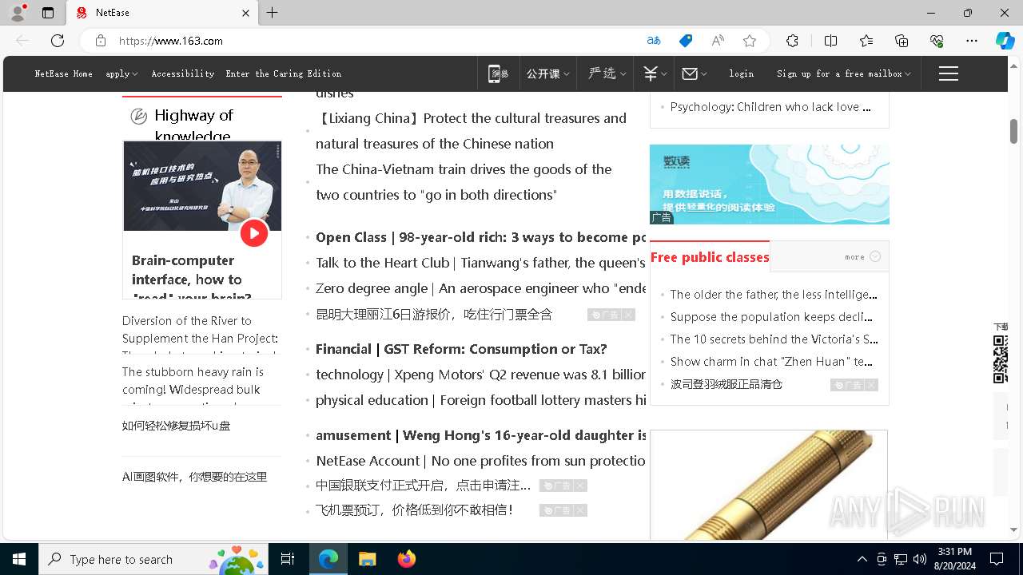Open the Favorites list icon
The width and height of the screenshot is (1023, 575).
[x=866, y=41]
